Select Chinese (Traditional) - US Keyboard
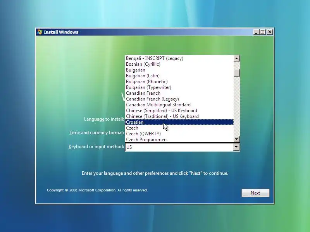The height and width of the screenshot is (232, 310). 179,116
